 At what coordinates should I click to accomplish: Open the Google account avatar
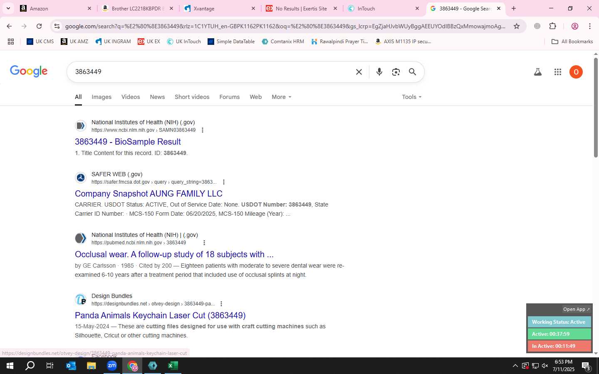point(576,72)
